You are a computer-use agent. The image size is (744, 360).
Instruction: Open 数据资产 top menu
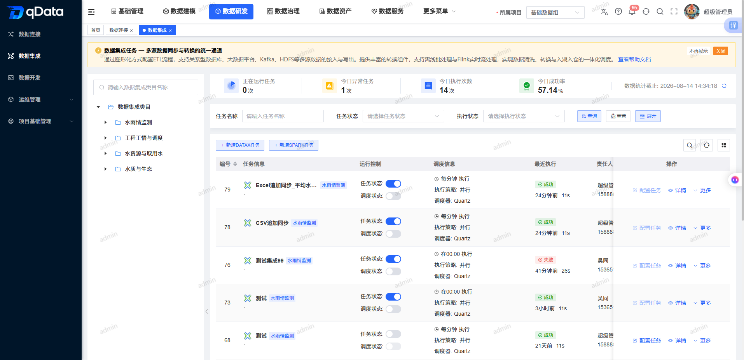[335, 11]
